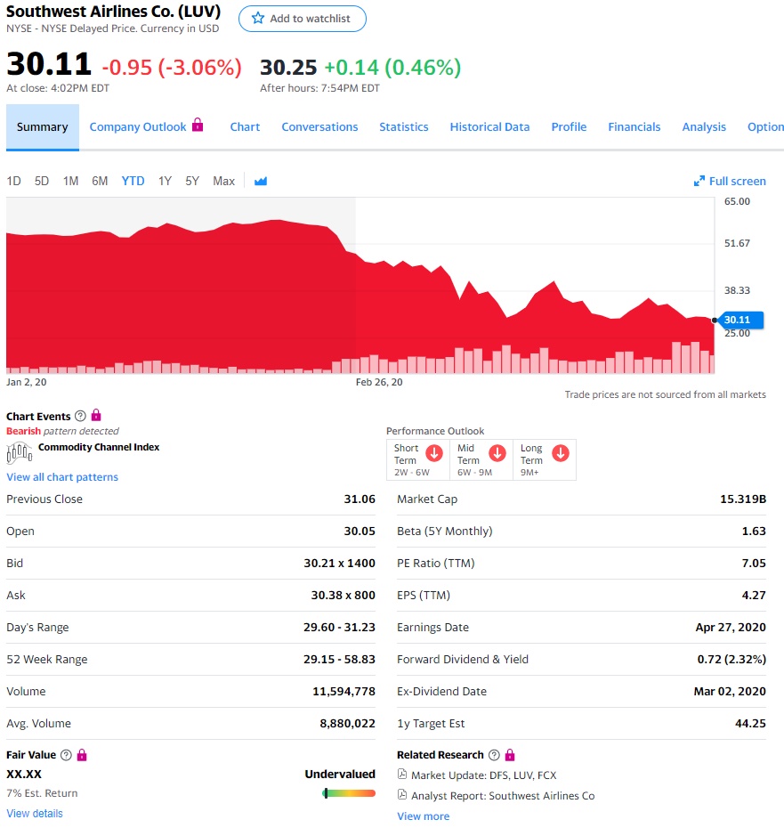
Task: Click the 52 Week Range value 29.15 - 58.83
Action: 340,660
